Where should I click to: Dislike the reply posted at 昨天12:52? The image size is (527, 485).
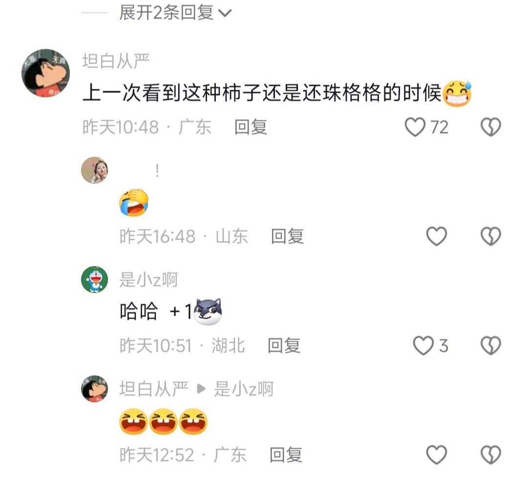tap(491, 455)
